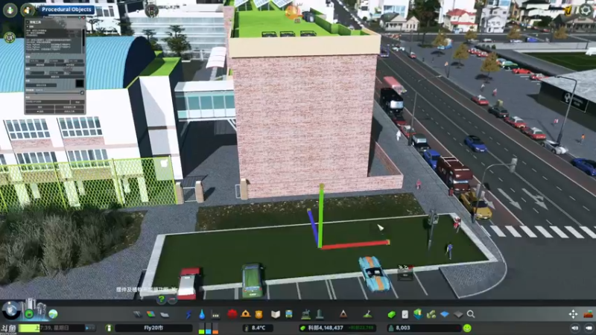Activate the Move It arrows tool

[573, 313]
